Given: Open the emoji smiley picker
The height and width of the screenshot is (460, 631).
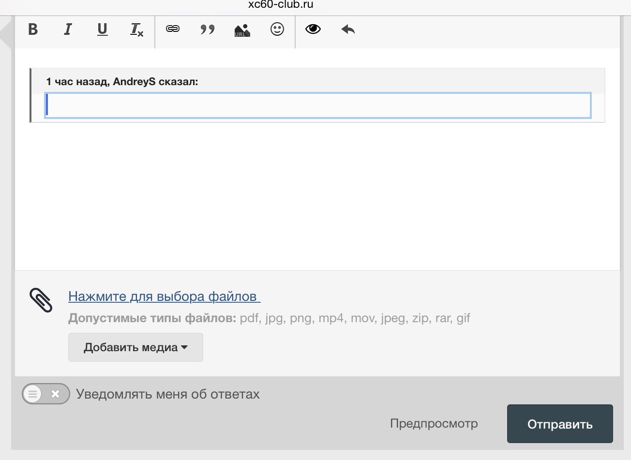Looking at the screenshot, I should point(277,30).
